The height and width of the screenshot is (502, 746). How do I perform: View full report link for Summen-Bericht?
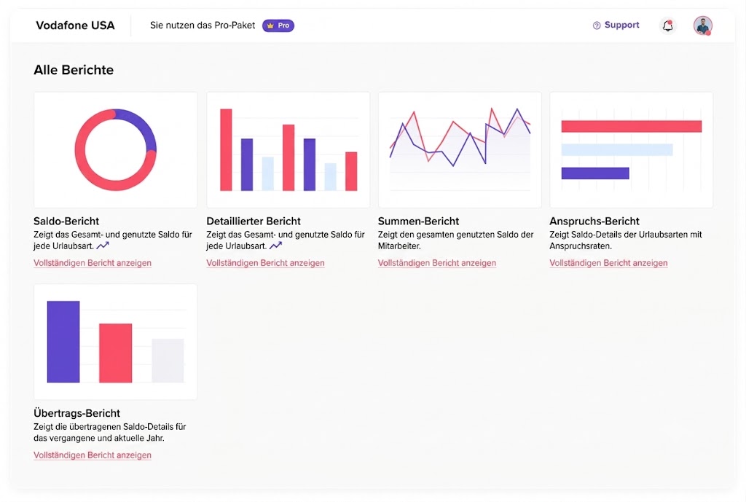tap(437, 263)
